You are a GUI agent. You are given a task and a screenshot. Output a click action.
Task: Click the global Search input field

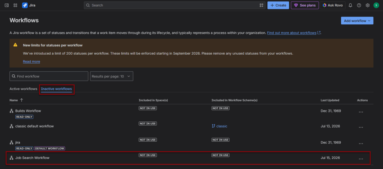coord(174,5)
